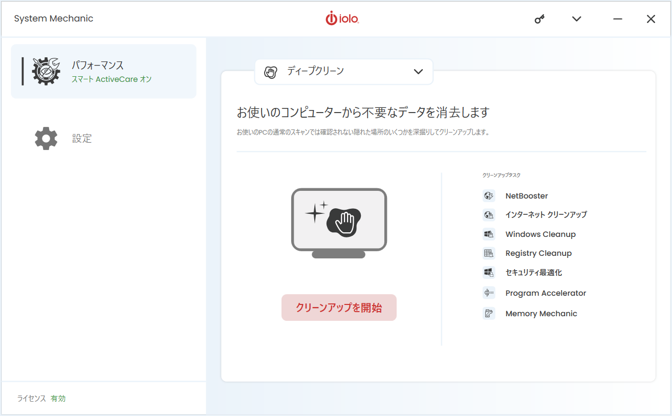
Task: Open the title bar chevron dropdown
Action: (576, 18)
